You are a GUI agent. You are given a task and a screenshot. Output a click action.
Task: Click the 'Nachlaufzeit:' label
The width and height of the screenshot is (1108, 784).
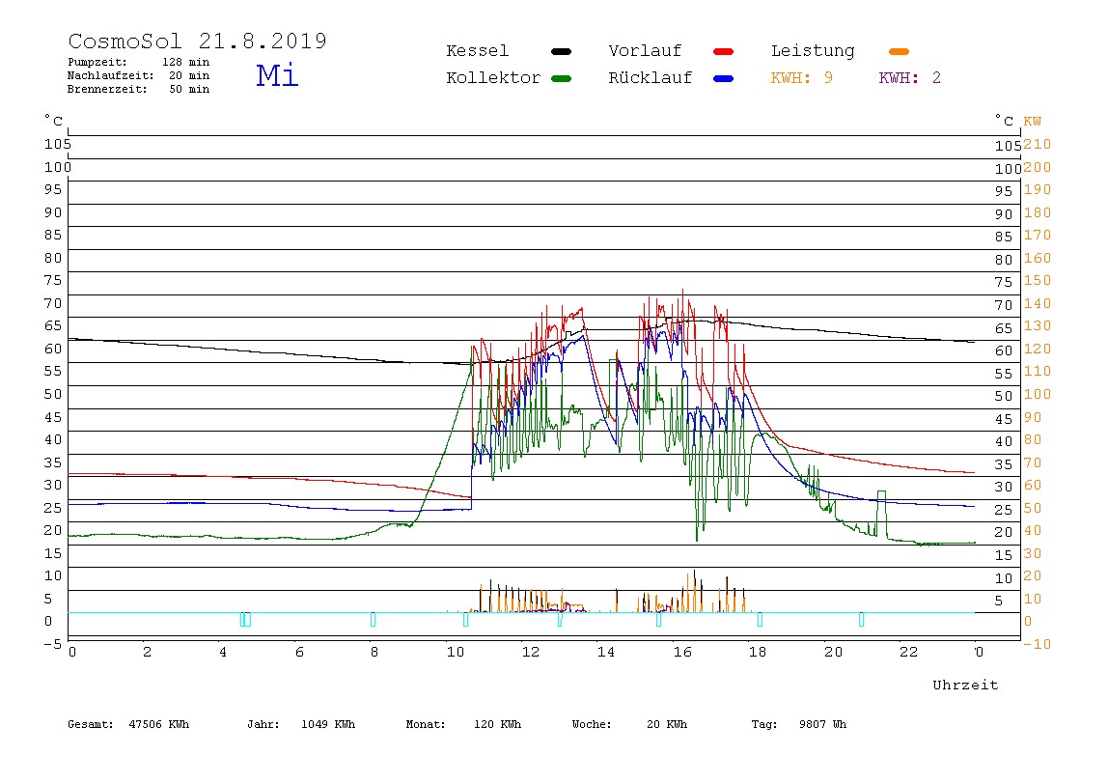[x=111, y=75]
